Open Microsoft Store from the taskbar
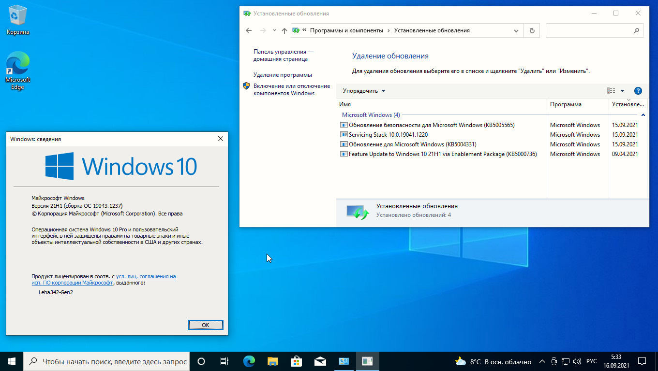Viewport: 658px width, 371px height. click(x=296, y=361)
